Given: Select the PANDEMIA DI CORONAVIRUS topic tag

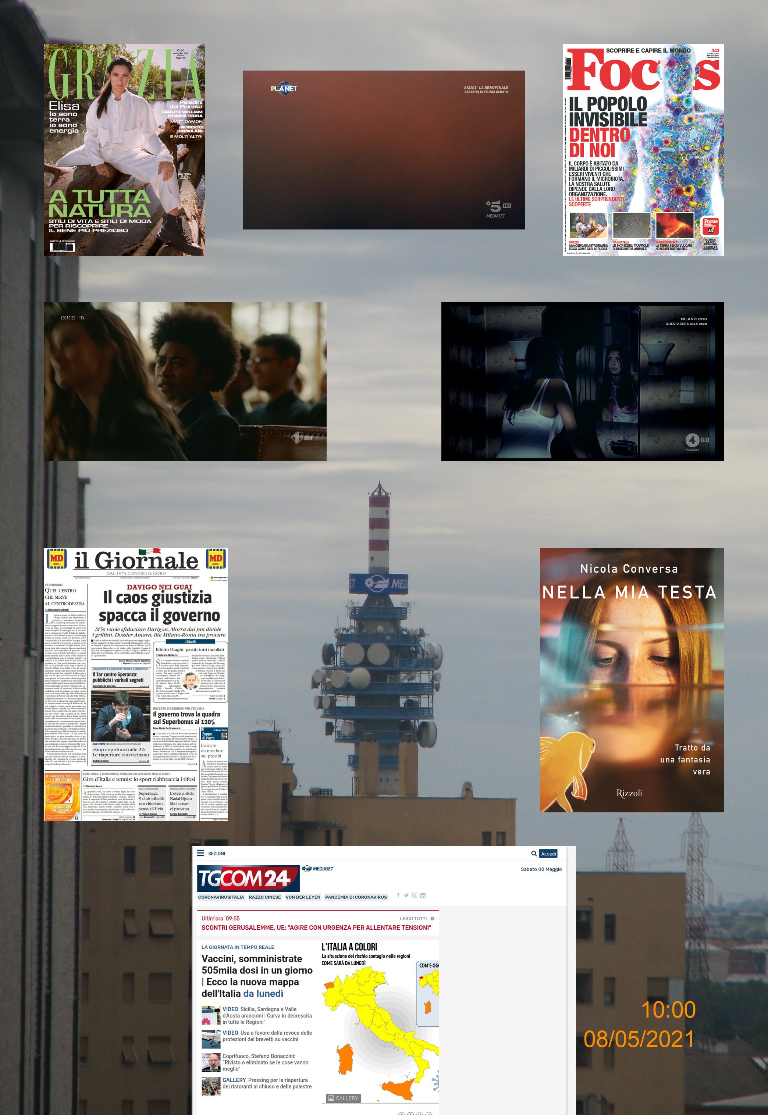Looking at the screenshot, I should coord(356,897).
